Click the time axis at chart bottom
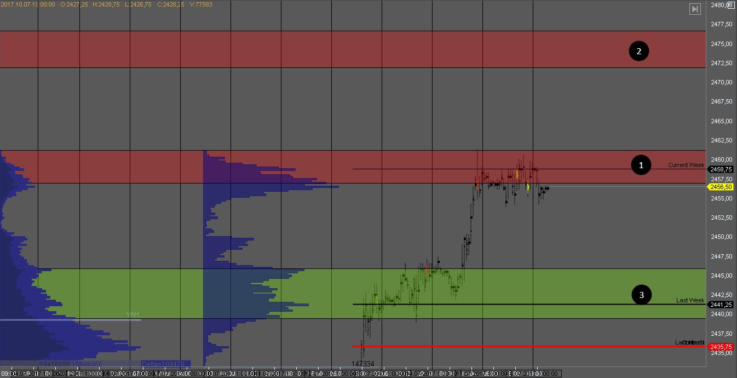This screenshot has width=737, height=378. click(x=274, y=374)
